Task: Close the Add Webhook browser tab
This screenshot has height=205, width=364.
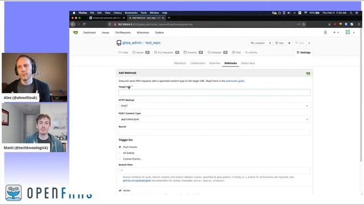Action: point(163,18)
